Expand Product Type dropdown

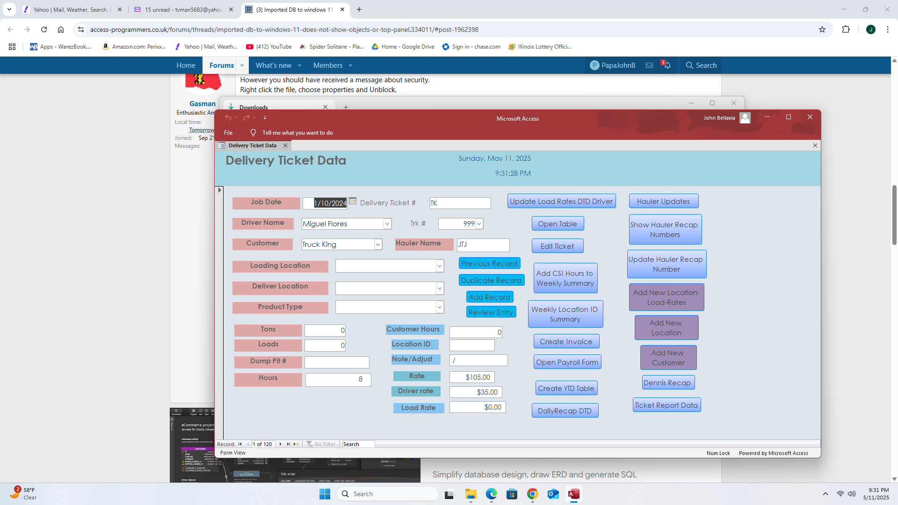pyautogui.click(x=440, y=307)
